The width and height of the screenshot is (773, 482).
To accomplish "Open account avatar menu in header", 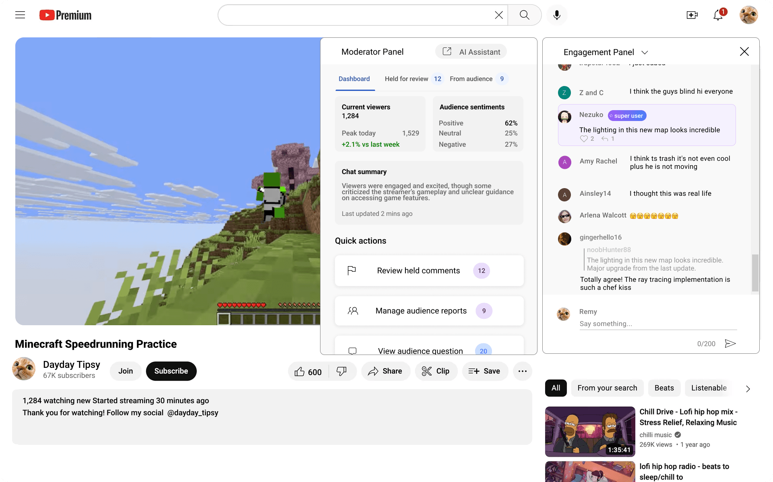I will click(748, 15).
